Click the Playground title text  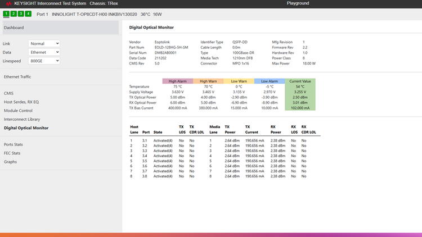point(298,3)
